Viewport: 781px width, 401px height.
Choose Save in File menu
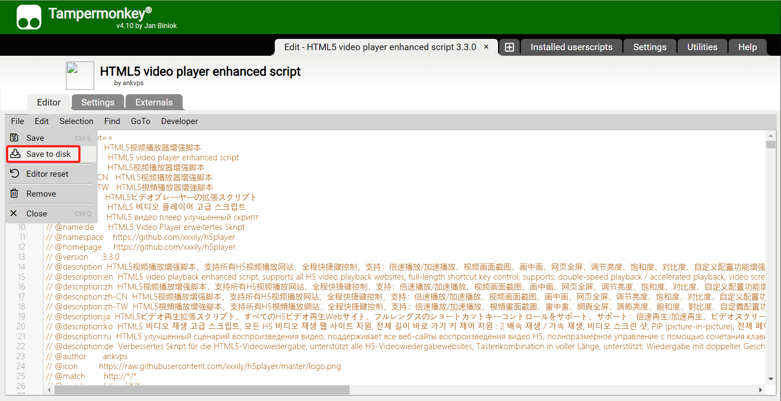point(51,138)
